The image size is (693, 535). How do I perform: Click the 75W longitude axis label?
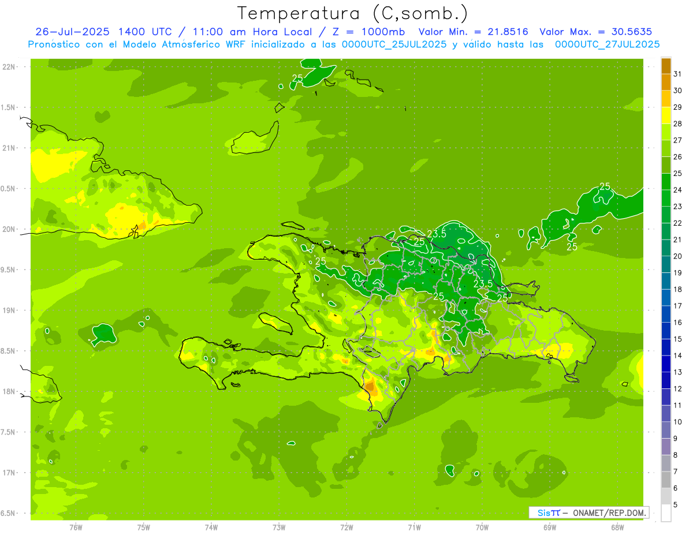click(144, 527)
